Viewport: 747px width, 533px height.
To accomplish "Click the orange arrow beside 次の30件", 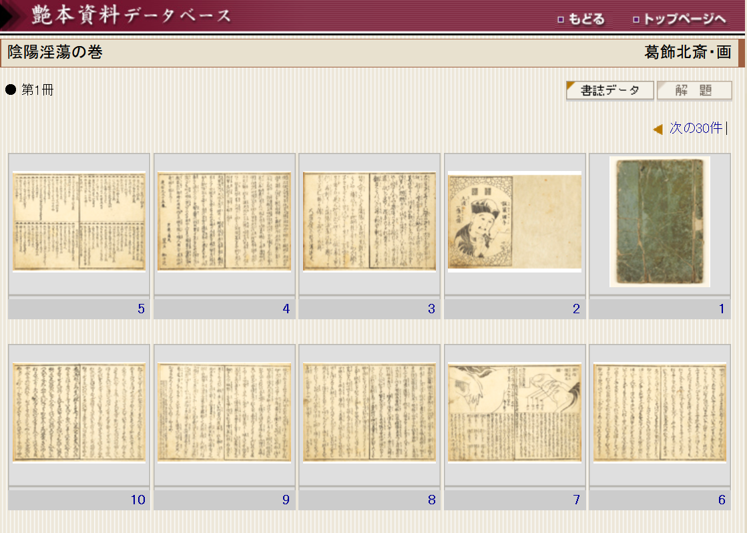I will 658,129.
